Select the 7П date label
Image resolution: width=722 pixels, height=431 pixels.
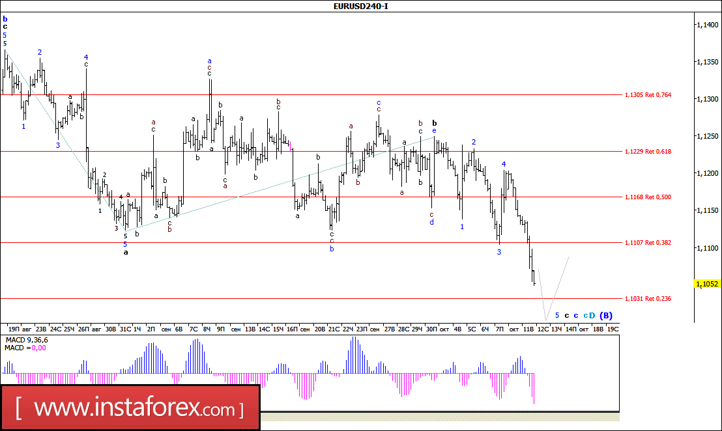500,329
